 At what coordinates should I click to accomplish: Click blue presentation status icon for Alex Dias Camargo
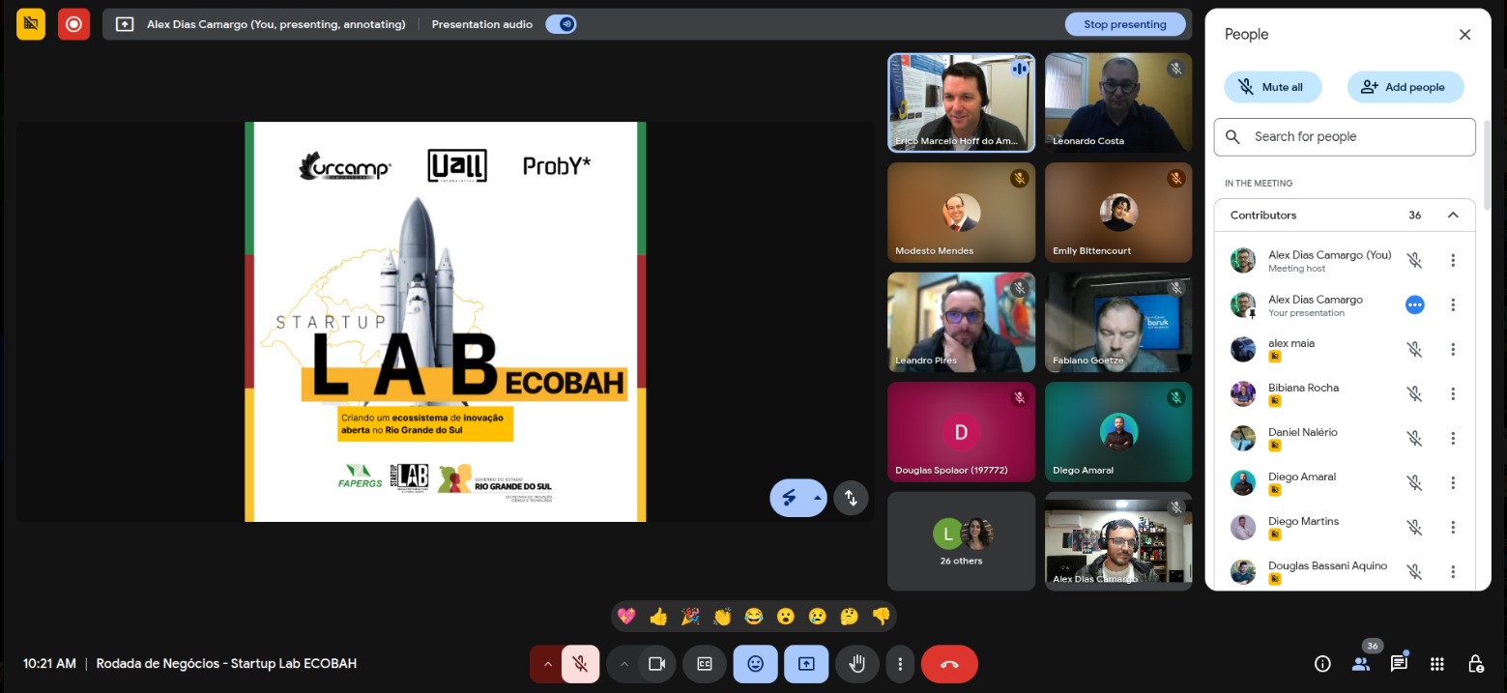[1414, 304]
